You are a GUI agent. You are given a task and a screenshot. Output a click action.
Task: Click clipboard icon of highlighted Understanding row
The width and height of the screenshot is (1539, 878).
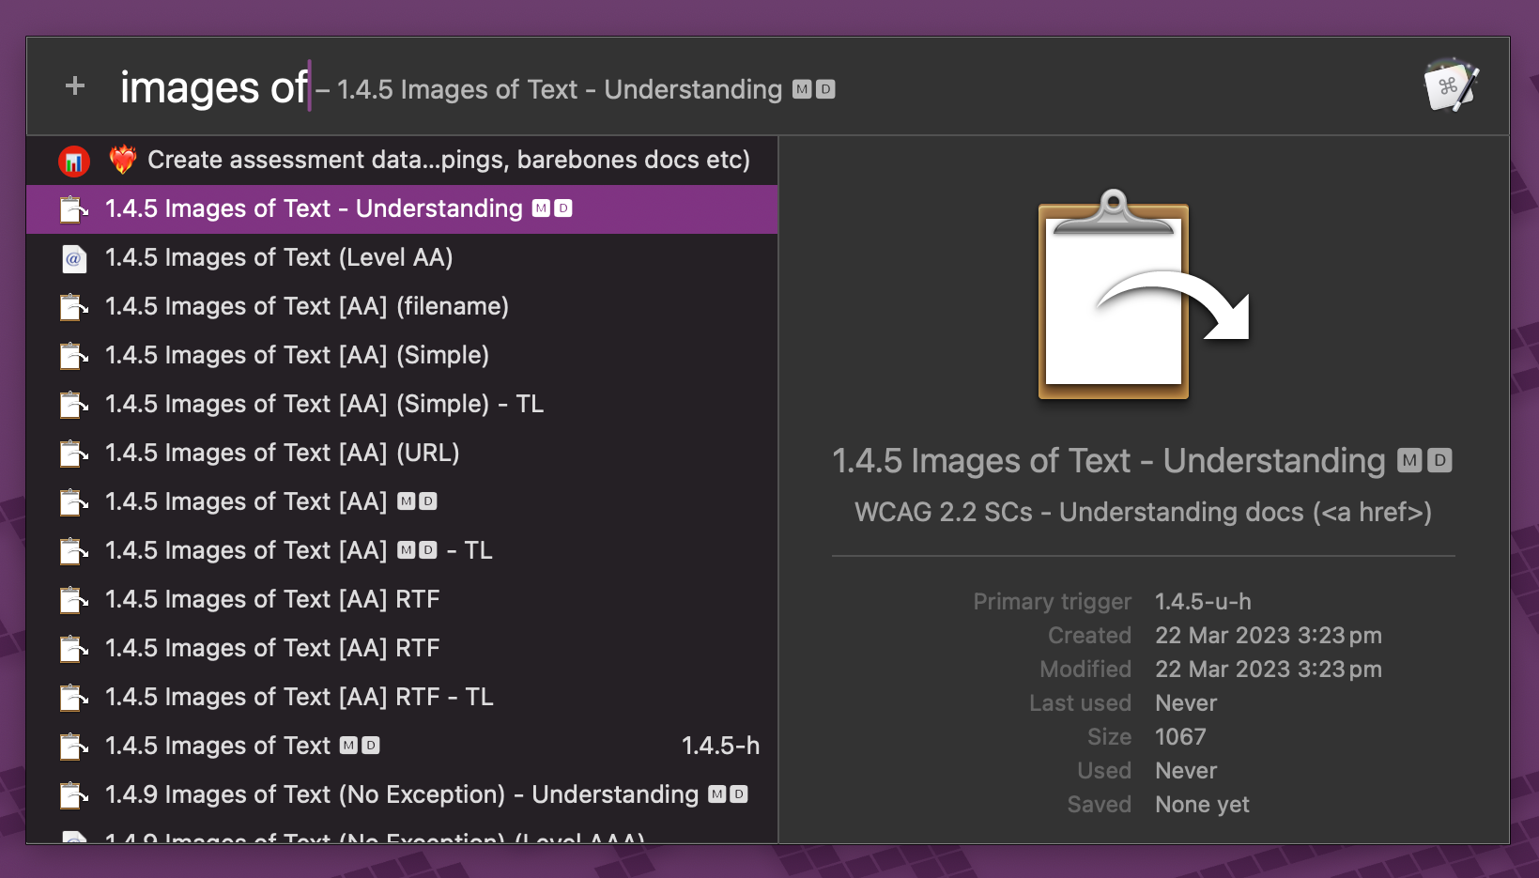pyautogui.click(x=74, y=209)
